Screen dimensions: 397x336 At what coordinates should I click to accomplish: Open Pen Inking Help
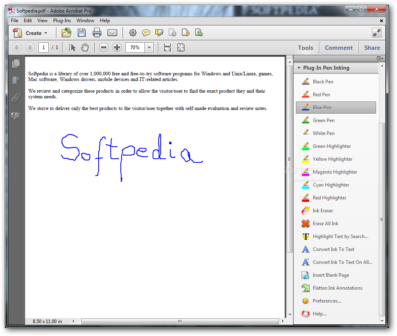coord(336,314)
